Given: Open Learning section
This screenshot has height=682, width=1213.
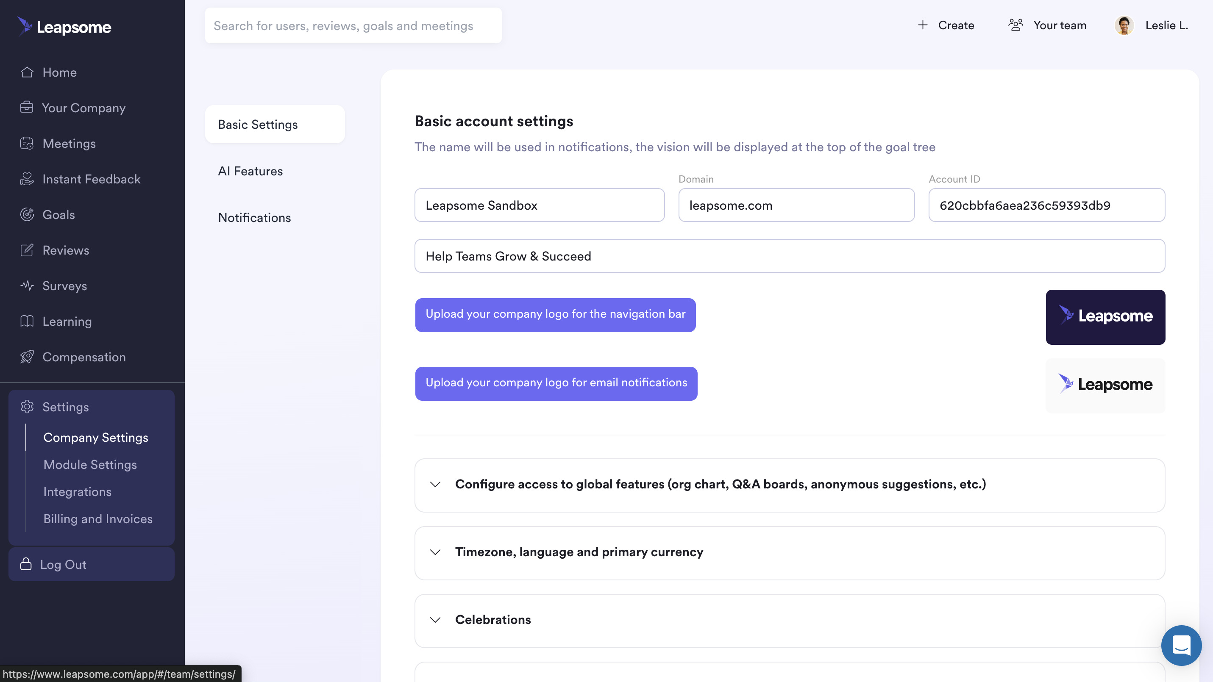Looking at the screenshot, I should tap(67, 322).
